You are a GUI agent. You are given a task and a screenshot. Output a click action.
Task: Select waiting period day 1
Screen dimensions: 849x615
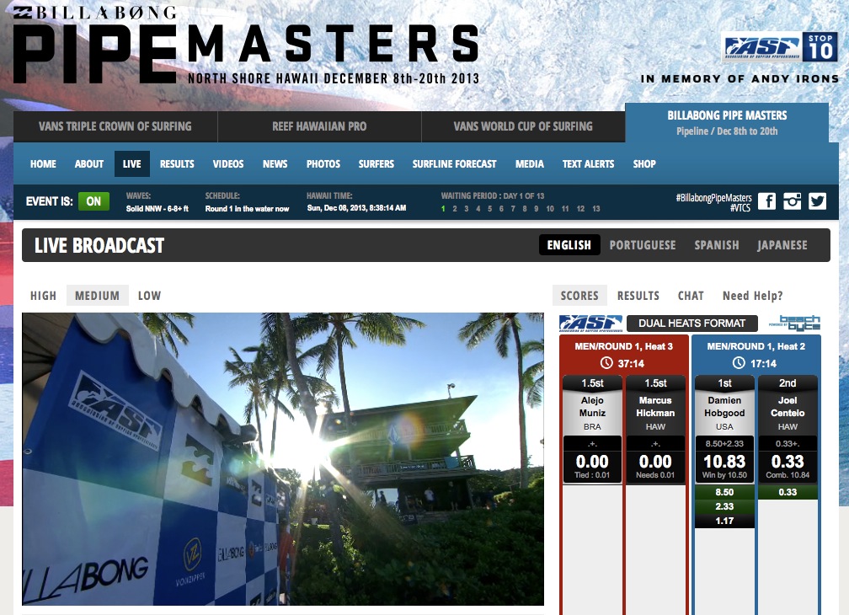(443, 209)
